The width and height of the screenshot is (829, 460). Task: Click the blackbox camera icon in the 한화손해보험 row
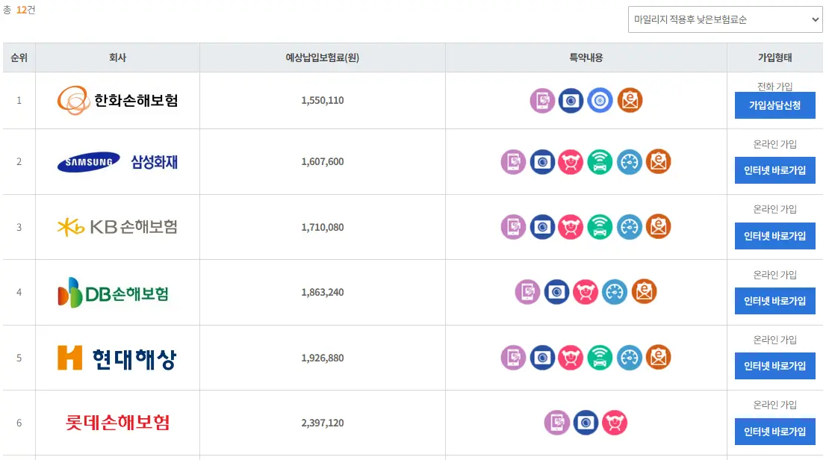tap(571, 101)
